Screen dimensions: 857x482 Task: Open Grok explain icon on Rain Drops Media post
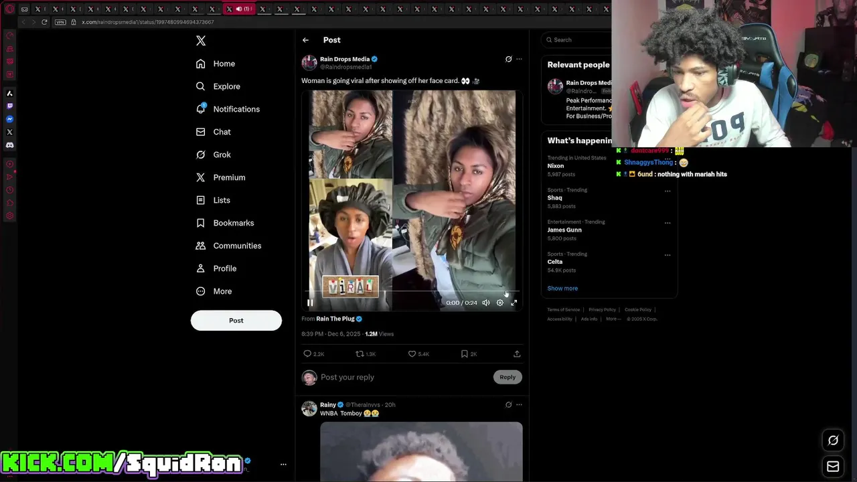pos(508,59)
